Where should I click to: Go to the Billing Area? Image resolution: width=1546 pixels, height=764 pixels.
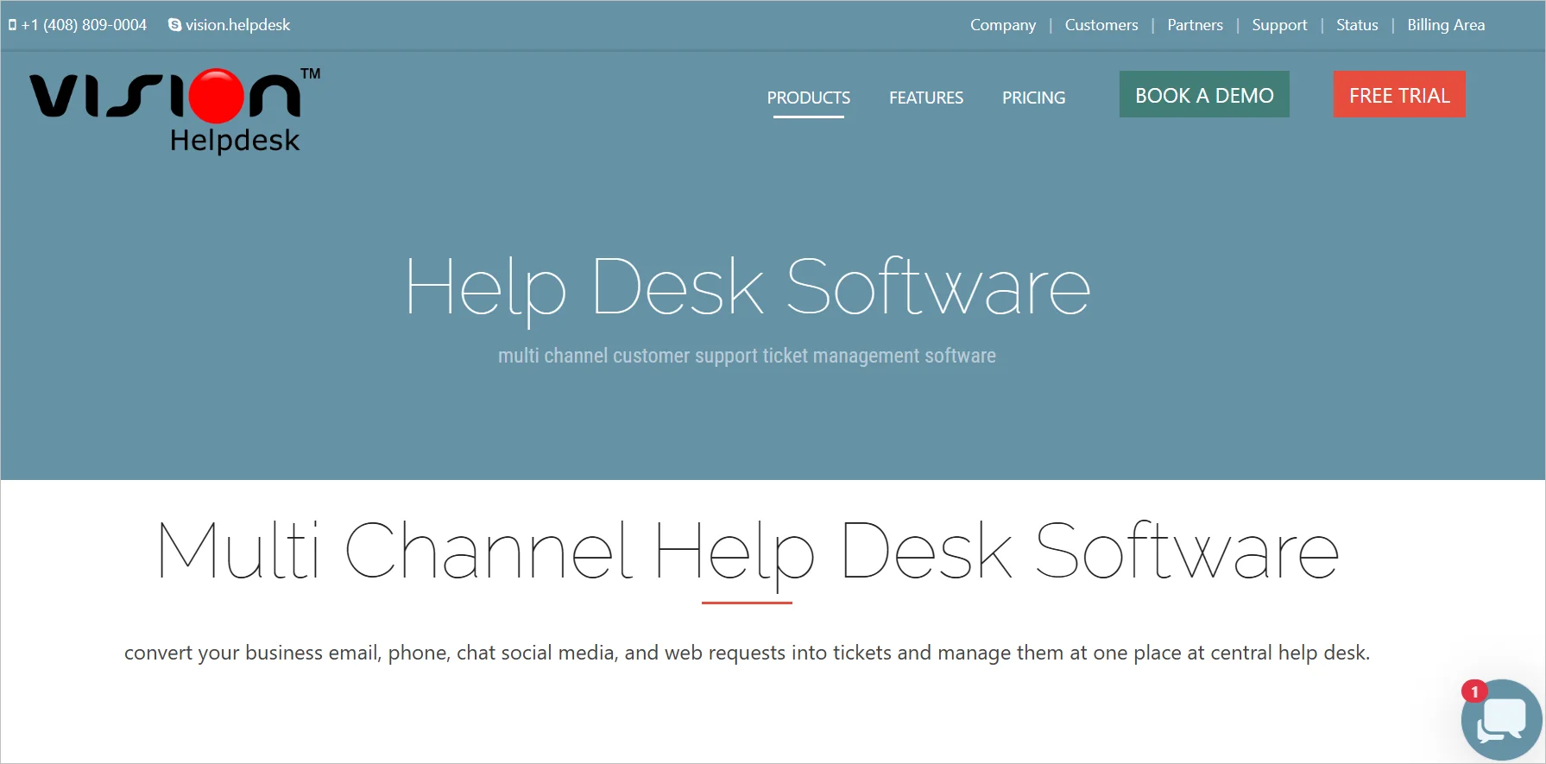click(x=1446, y=25)
